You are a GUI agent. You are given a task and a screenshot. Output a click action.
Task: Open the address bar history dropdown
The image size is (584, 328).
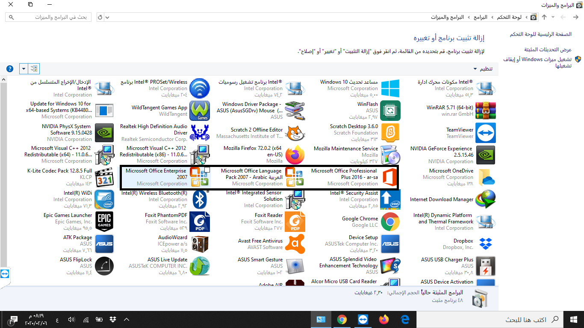coord(107,17)
